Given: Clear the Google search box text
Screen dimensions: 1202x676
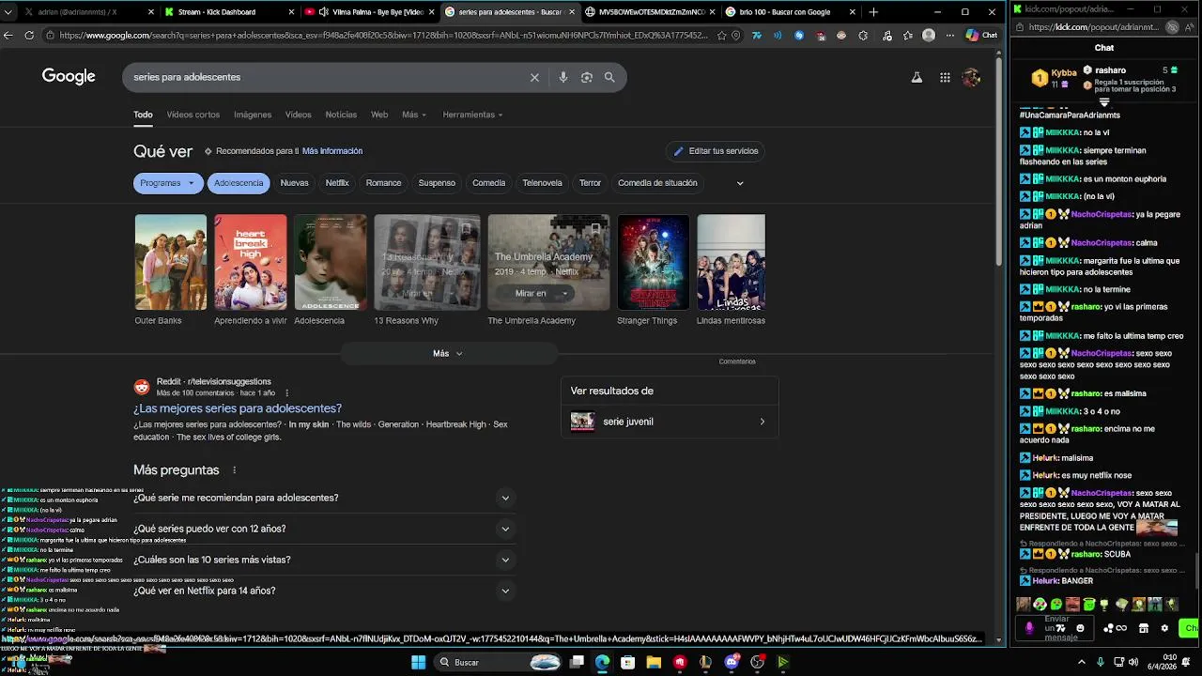Looking at the screenshot, I should pos(534,77).
